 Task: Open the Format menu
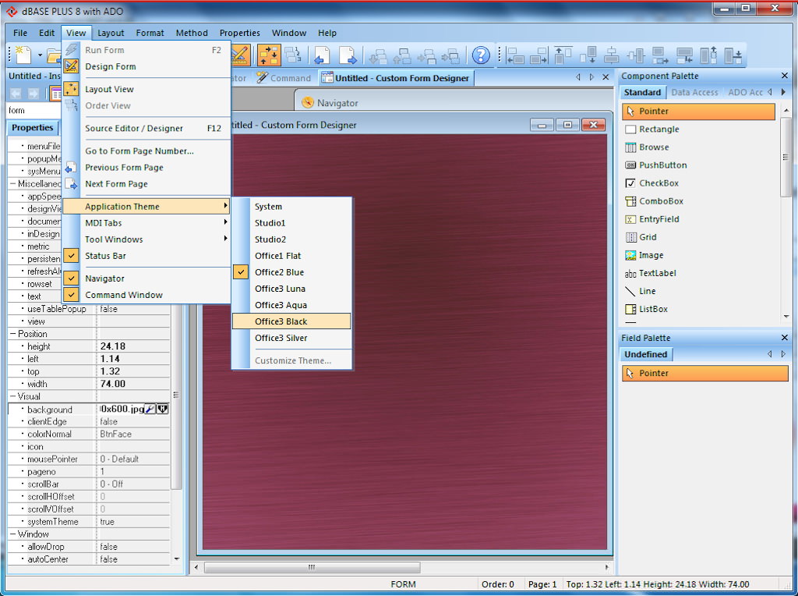tap(150, 33)
